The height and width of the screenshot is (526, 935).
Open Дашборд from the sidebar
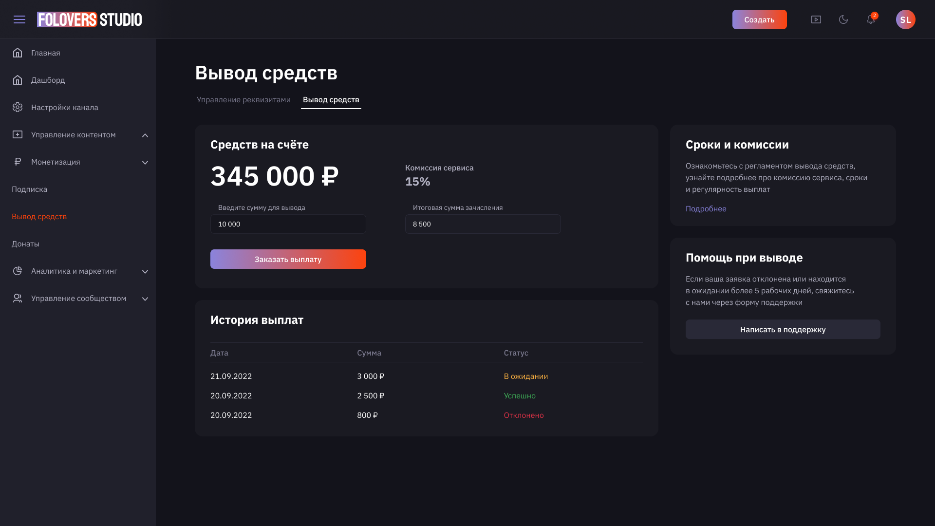[48, 80]
